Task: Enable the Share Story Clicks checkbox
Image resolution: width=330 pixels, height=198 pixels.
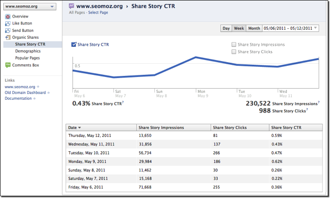Action: (x=234, y=51)
